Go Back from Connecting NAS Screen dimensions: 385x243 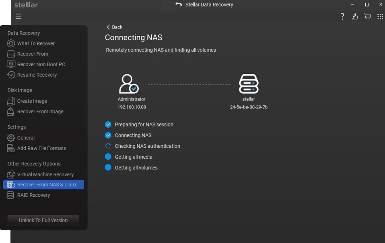(x=114, y=27)
